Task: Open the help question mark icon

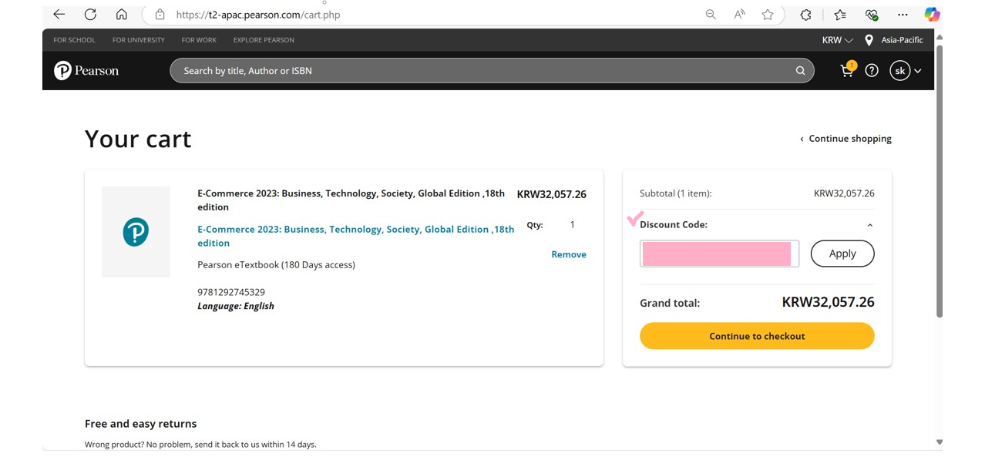Action: point(872,71)
